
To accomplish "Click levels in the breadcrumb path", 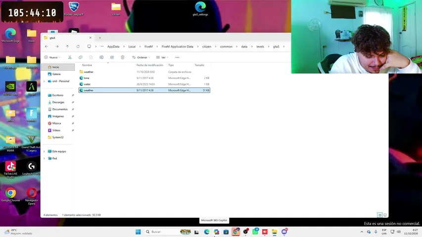I will [260, 46].
